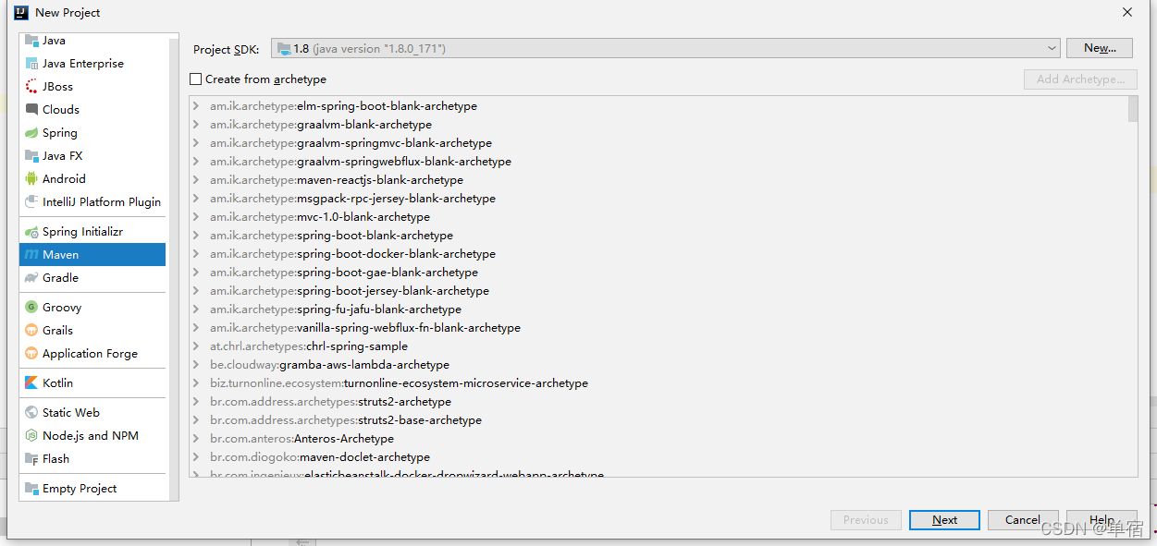The height and width of the screenshot is (546, 1157).
Task: Click the Kotlin K icon
Action: point(32,383)
